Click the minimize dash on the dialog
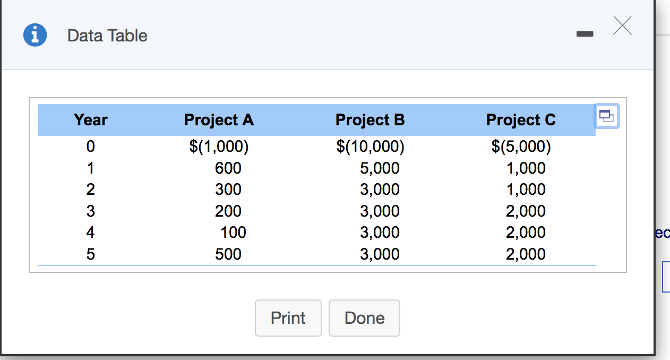The width and height of the screenshot is (670, 360). click(x=585, y=33)
